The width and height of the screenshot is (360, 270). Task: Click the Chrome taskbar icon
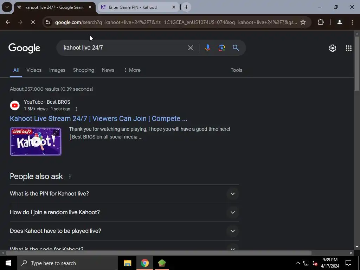[144, 263]
